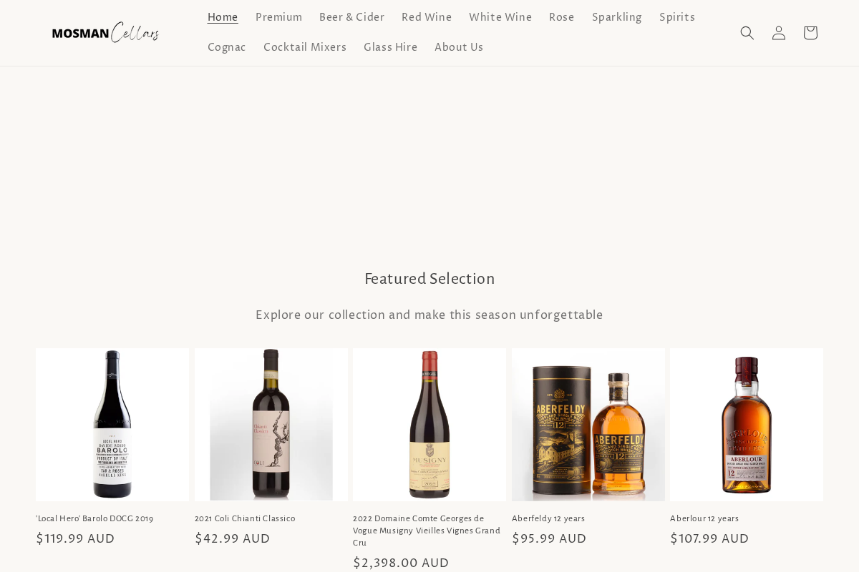Image resolution: width=859 pixels, height=572 pixels.
Task: Open the White Wine section
Action: (x=500, y=17)
